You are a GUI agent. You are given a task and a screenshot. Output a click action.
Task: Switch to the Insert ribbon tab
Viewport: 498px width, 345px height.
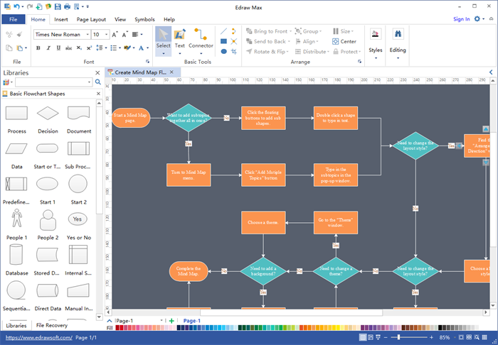point(61,20)
